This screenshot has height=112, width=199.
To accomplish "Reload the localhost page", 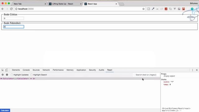I will [x=11, y=9].
